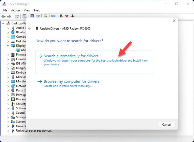Click the IDE ATA controllers icon
The image size is (194, 142).
point(13,64)
